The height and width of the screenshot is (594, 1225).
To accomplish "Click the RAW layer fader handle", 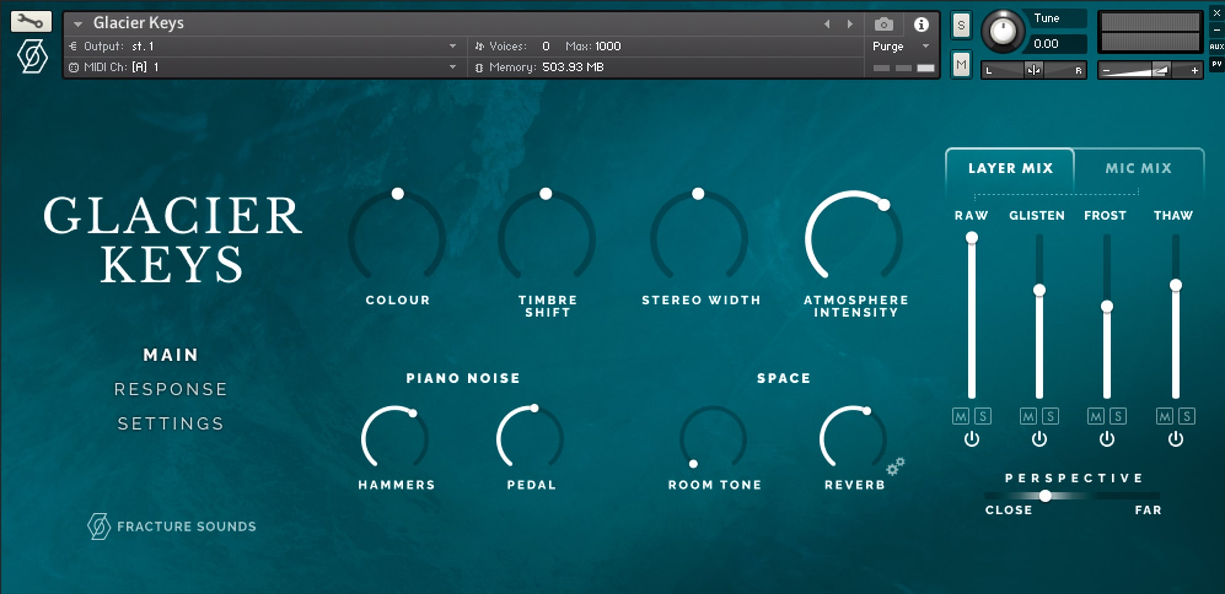I will [x=971, y=238].
